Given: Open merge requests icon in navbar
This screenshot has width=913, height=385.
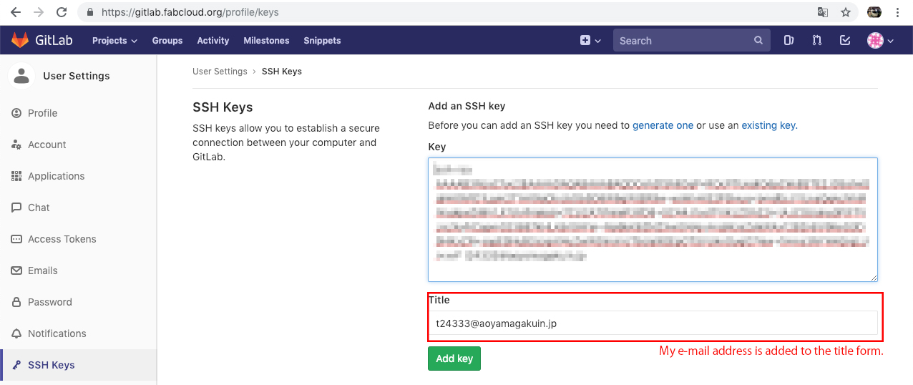Looking at the screenshot, I should tap(816, 41).
